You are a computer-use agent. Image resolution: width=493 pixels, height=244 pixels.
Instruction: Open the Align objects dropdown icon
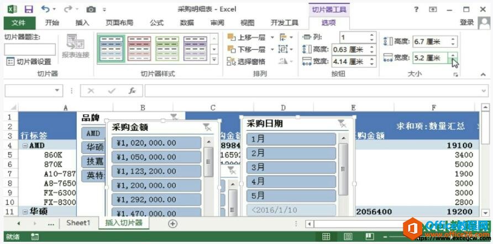pos(286,38)
